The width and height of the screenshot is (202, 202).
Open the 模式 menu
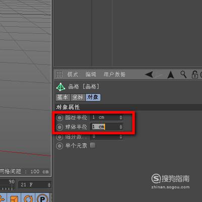pyautogui.click(x=73, y=74)
